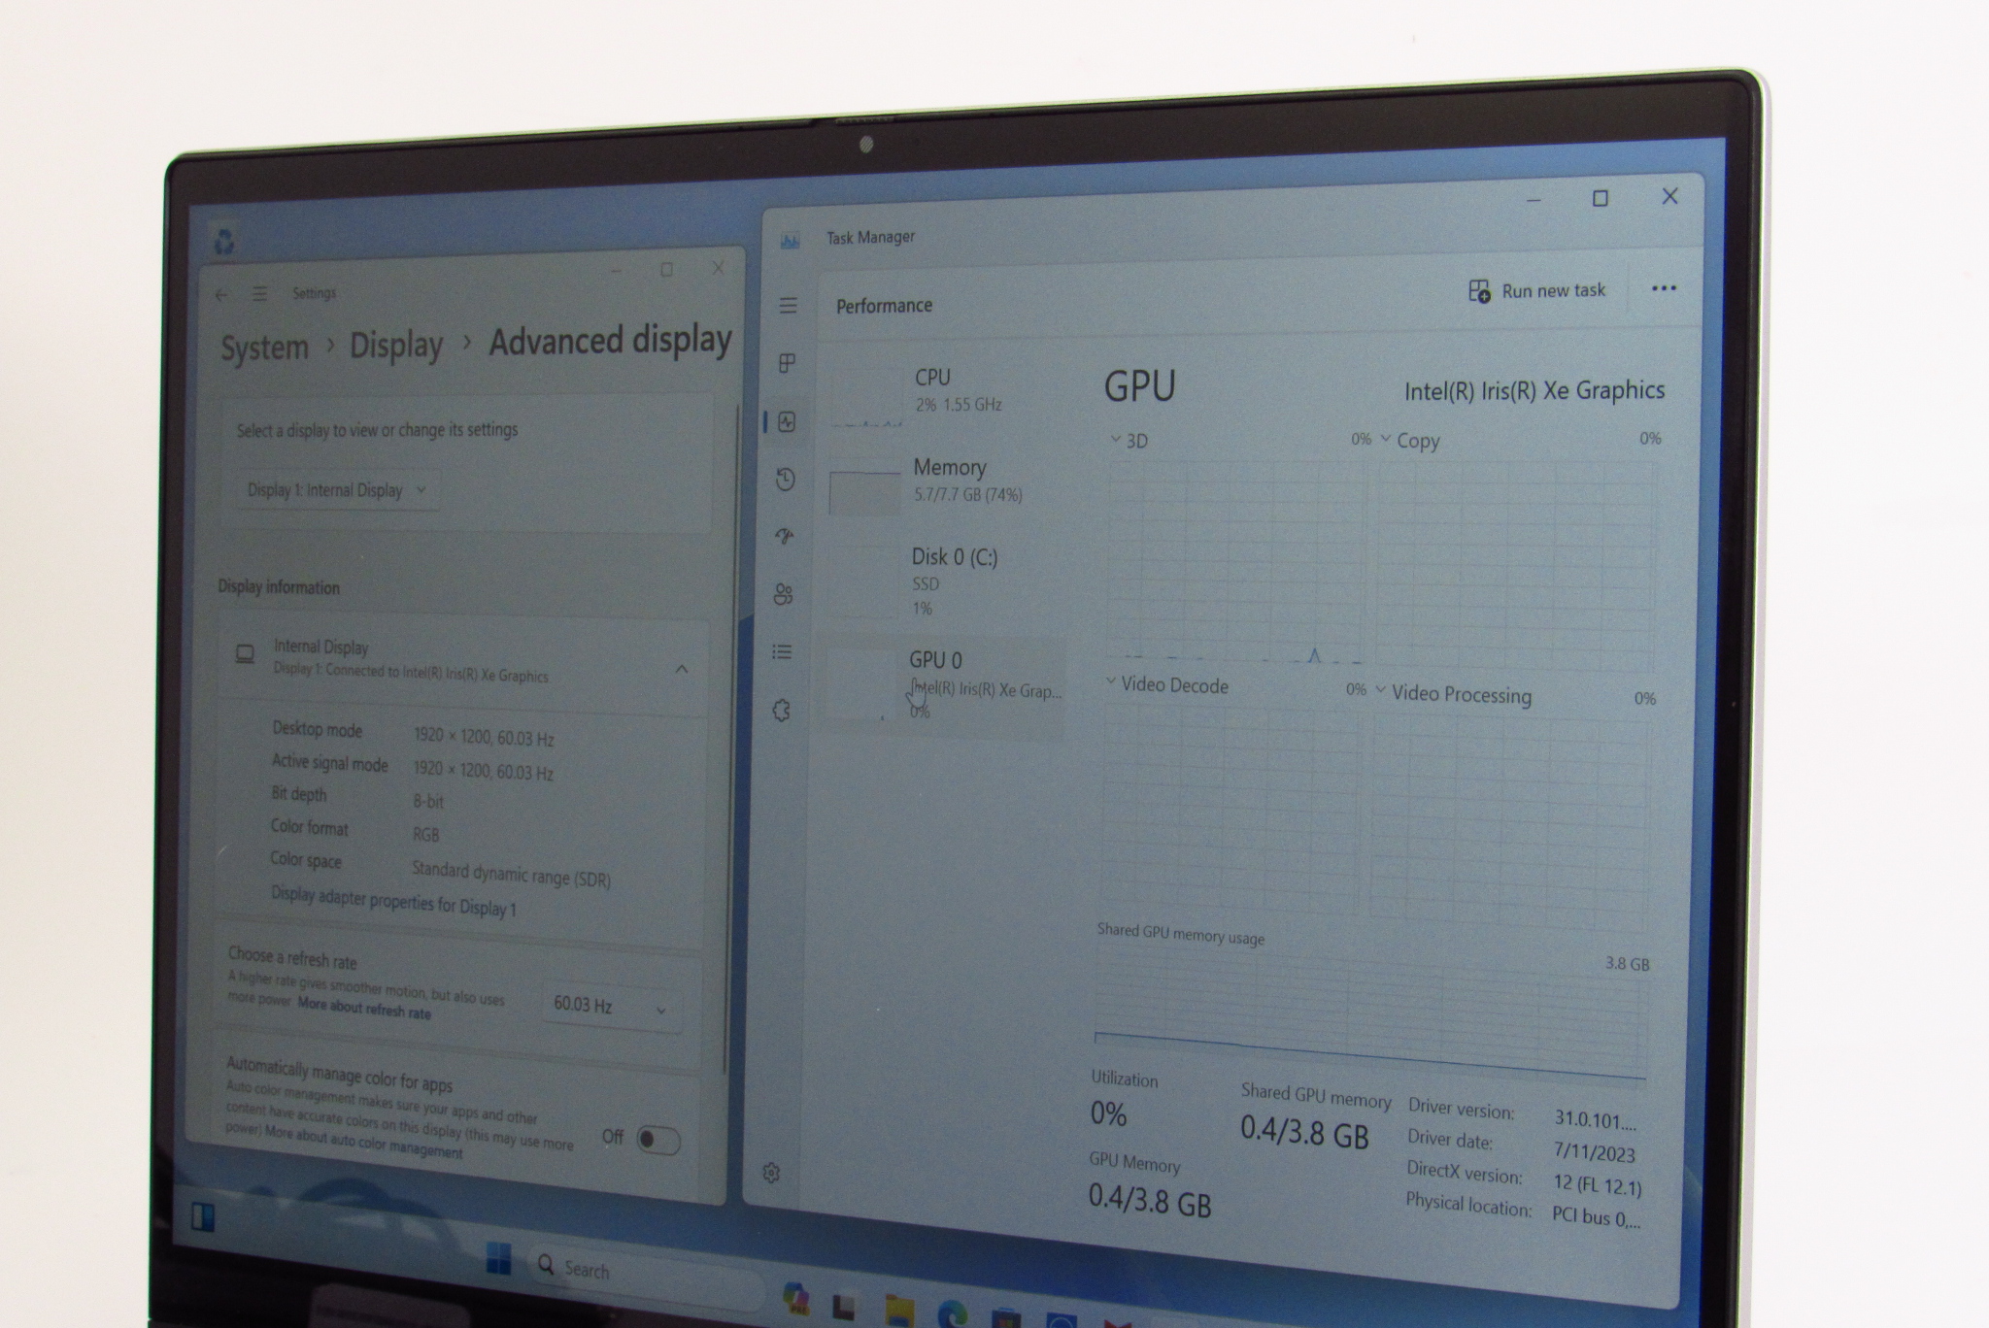1989x1328 pixels.
Task: Open Task Manager settings gear
Action: click(x=771, y=1174)
